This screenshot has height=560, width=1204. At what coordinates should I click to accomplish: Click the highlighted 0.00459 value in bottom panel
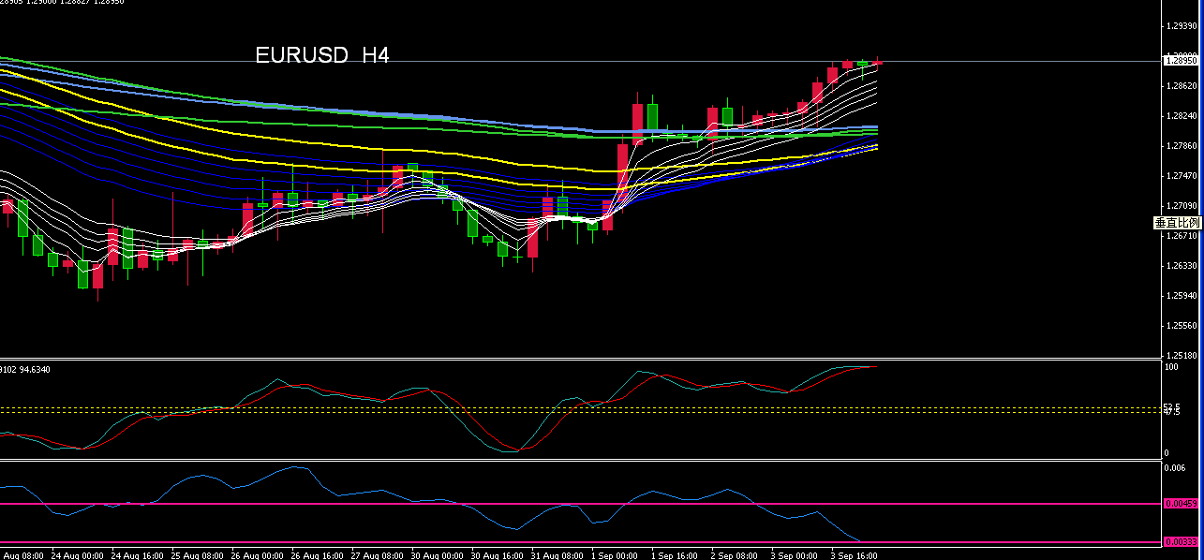coord(1182,505)
